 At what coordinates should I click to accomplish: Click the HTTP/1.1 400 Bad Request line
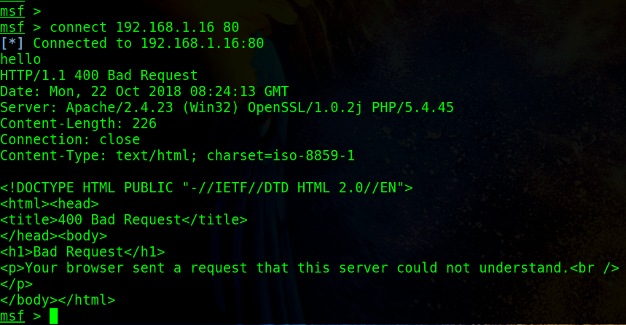(x=99, y=75)
